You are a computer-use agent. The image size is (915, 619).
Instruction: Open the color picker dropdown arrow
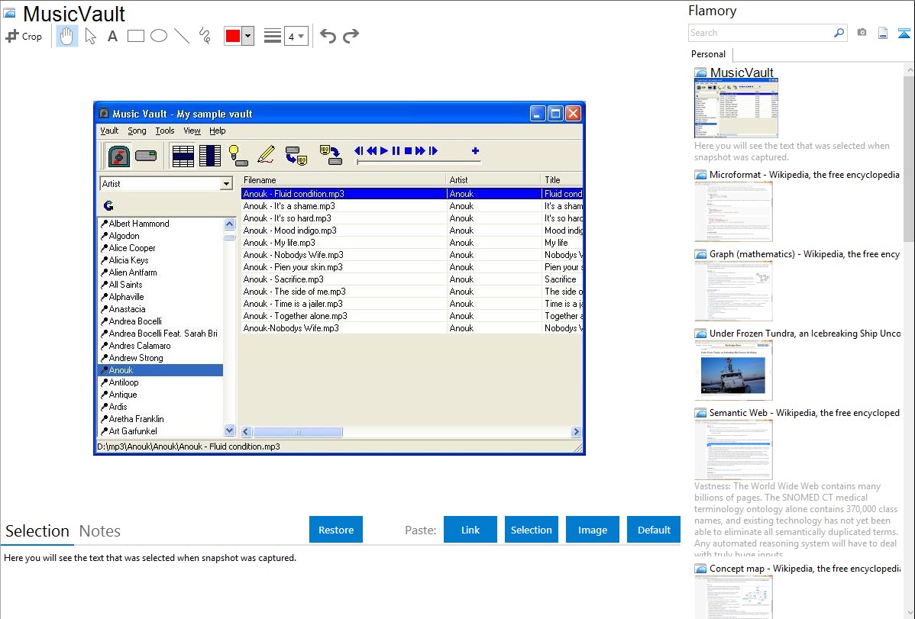tap(247, 36)
